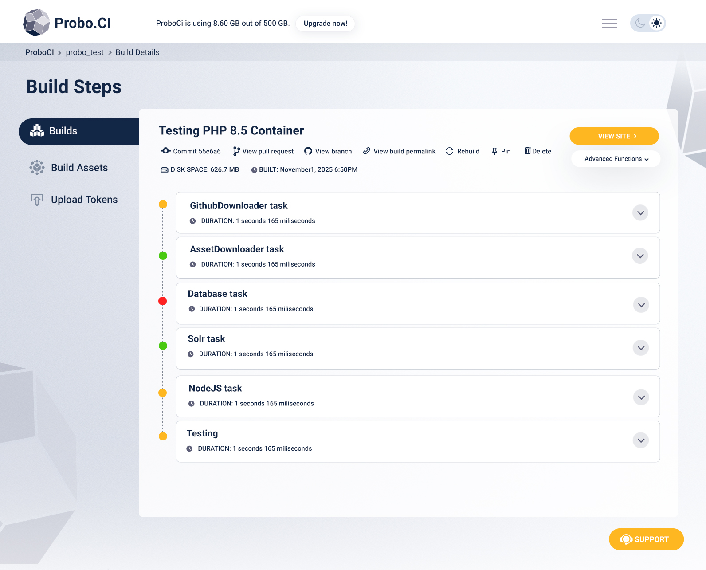Screen dimensions: 706x570
Task: Click the Delete action label
Action: (x=542, y=151)
